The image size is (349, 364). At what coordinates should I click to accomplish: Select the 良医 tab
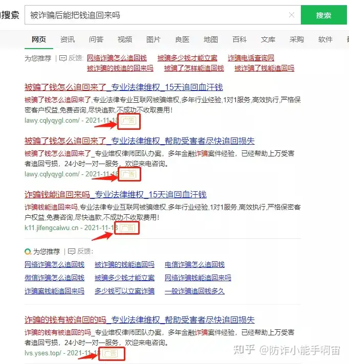coord(182,39)
